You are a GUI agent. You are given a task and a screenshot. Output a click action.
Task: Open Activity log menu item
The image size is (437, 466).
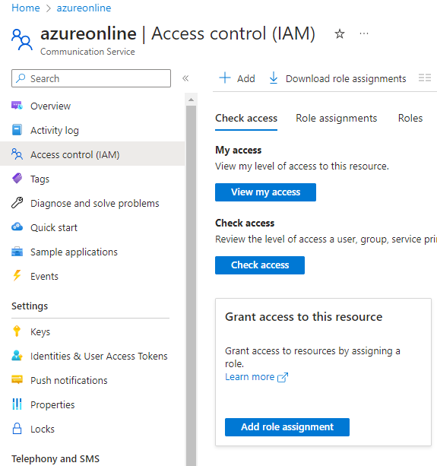pyautogui.click(x=55, y=131)
